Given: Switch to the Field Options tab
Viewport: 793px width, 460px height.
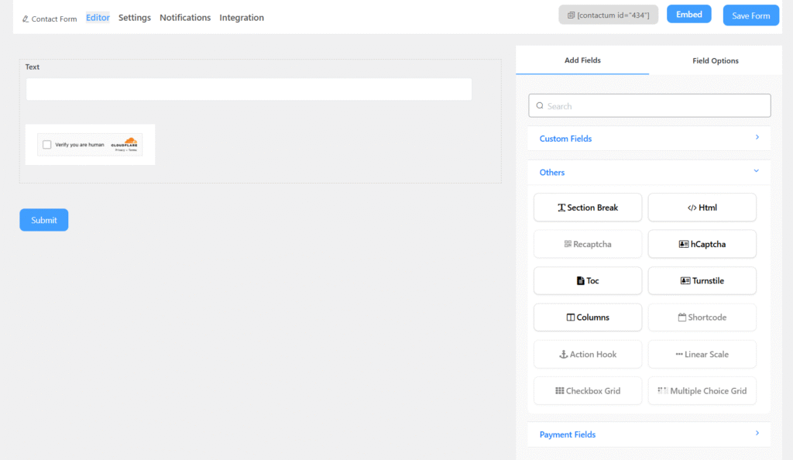Looking at the screenshot, I should click(715, 60).
